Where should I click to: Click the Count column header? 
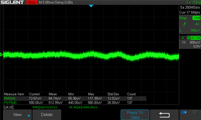pos(131,94)
